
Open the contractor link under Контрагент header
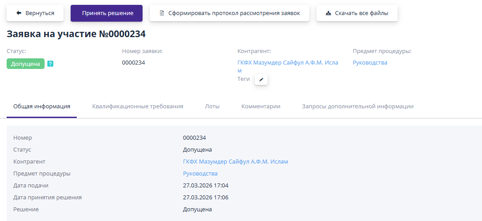[288, 66]
